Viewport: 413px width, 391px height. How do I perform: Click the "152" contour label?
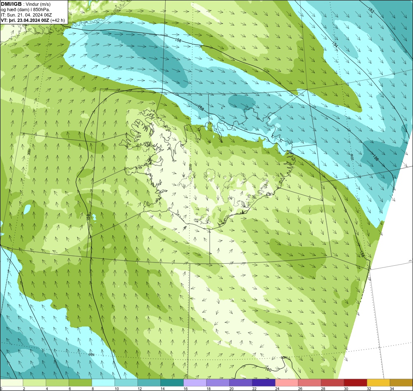[x=370, y=11]
